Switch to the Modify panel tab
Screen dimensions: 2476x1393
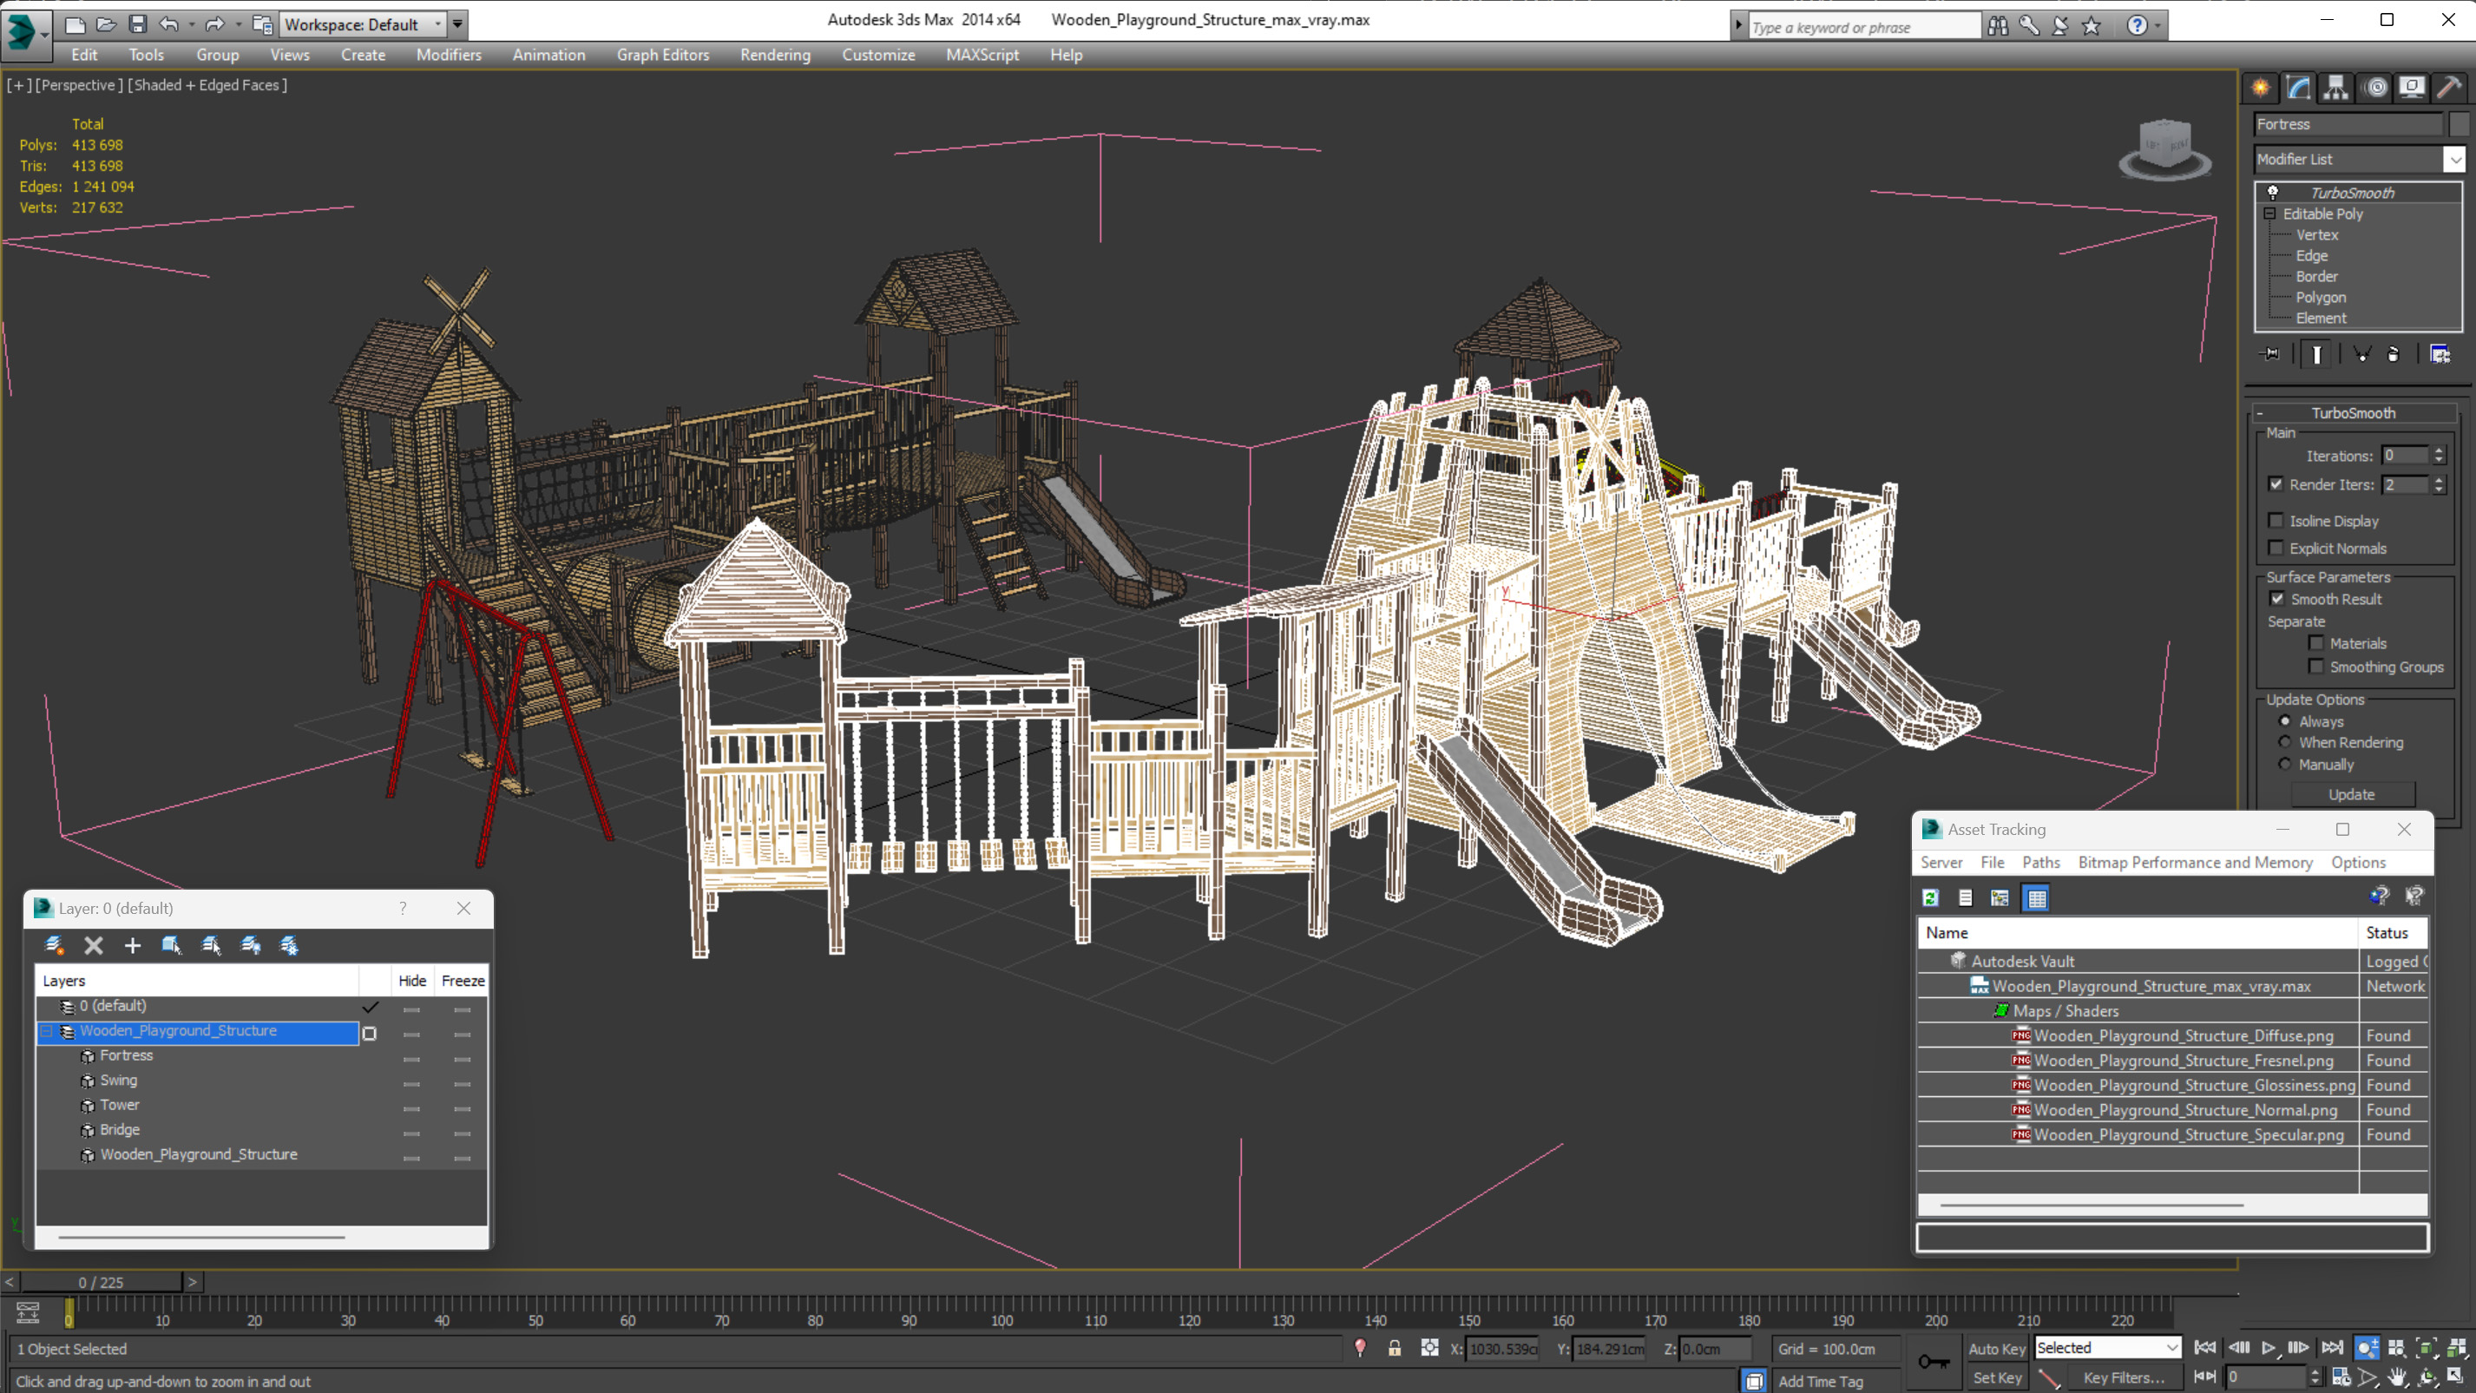(2298, 88)
